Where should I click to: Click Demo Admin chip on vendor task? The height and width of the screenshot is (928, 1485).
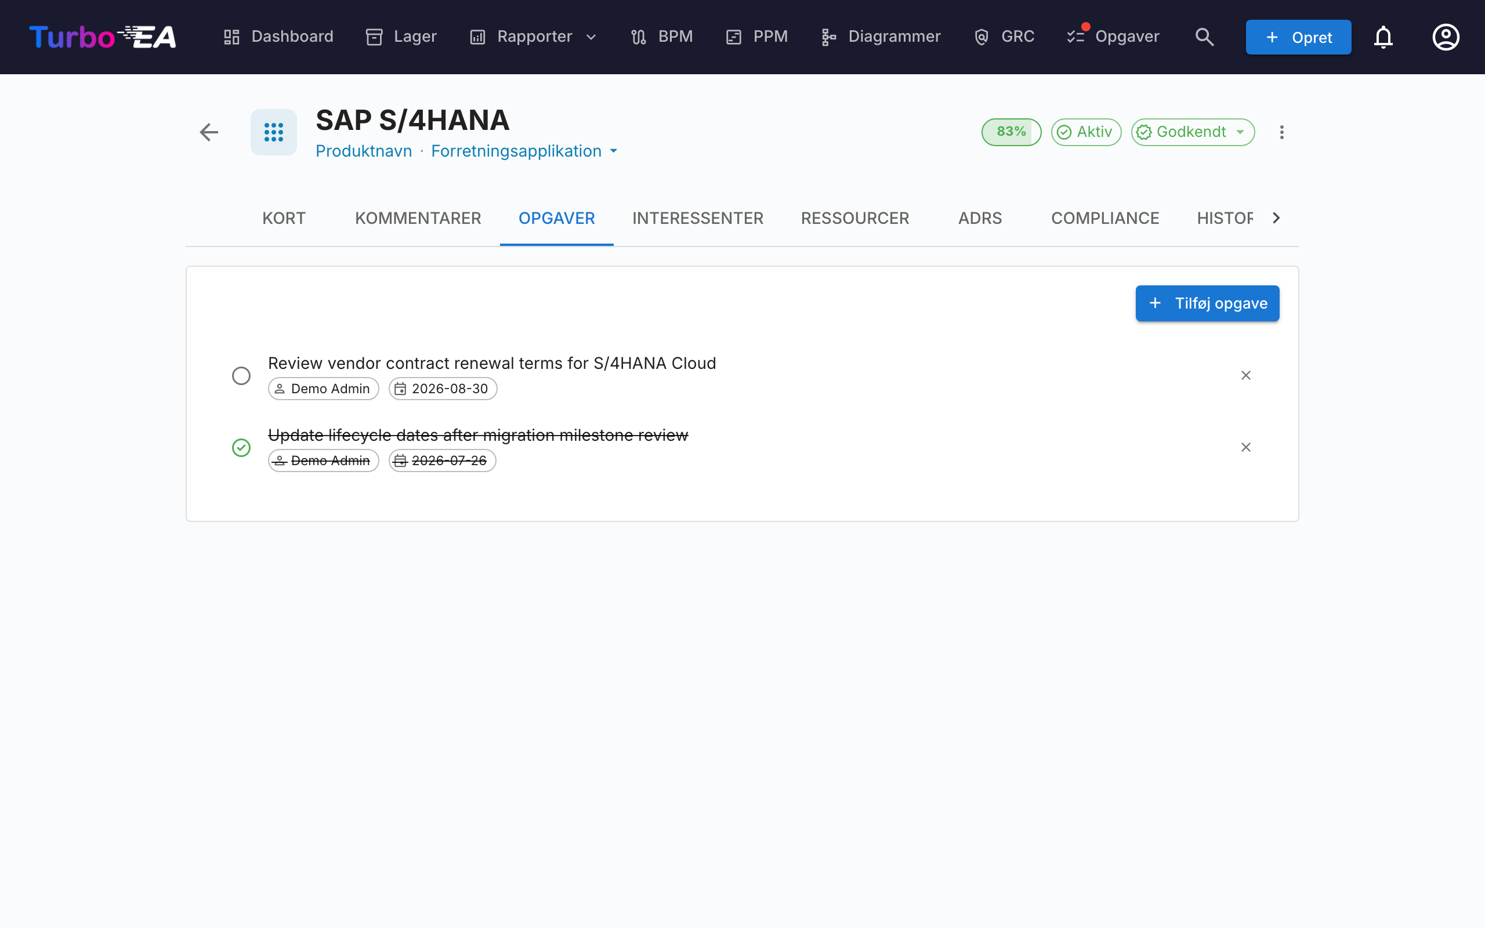coord(323,389)
